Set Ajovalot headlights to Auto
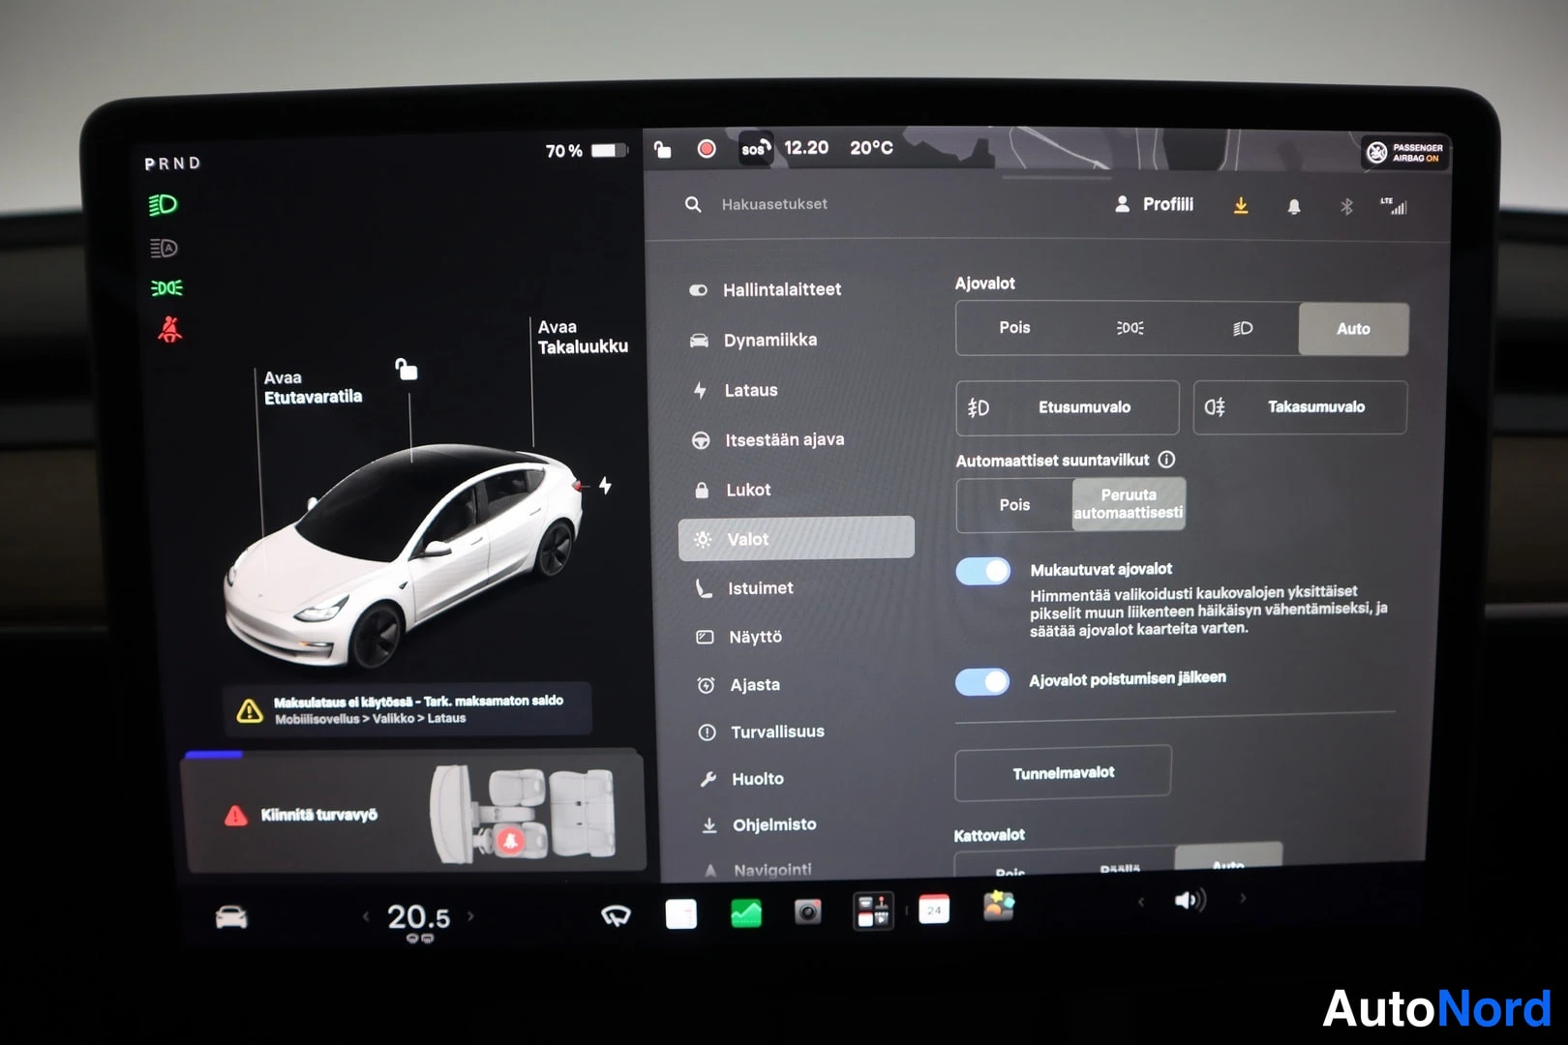Screen dimensions: 1568x1045 [x=1353, y=329]
